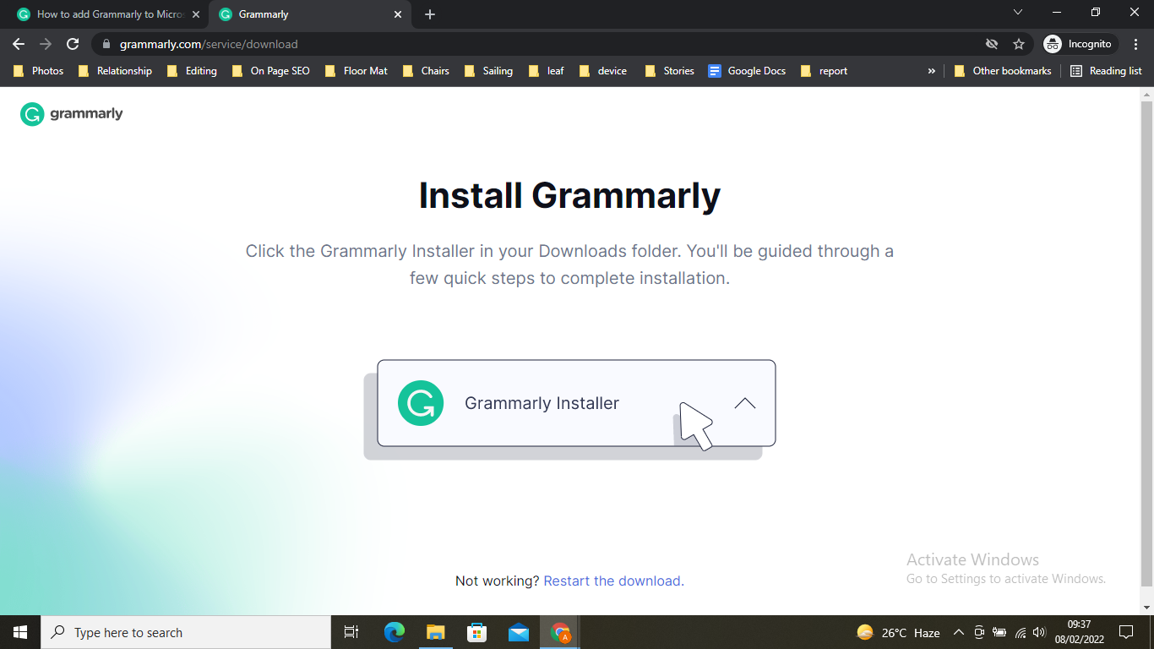Click the Grammarly logo in page header
Viewport: 1154px width, 649px height.
72,114
